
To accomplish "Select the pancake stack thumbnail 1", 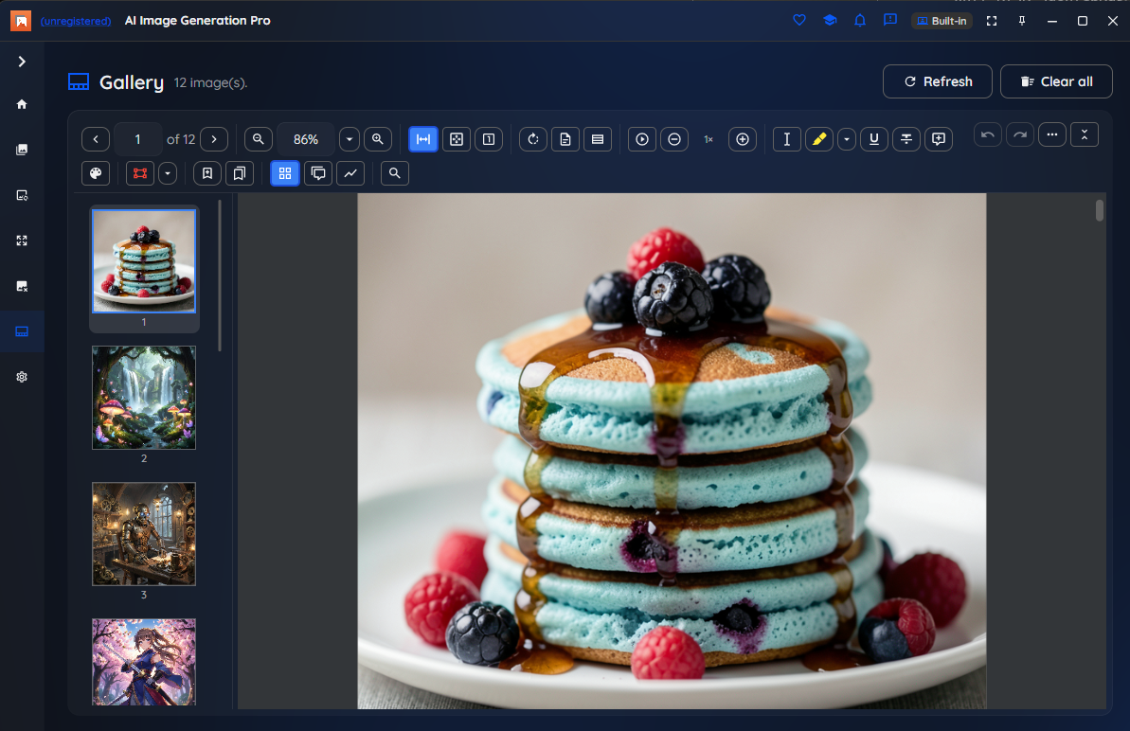I will point(144,260).
